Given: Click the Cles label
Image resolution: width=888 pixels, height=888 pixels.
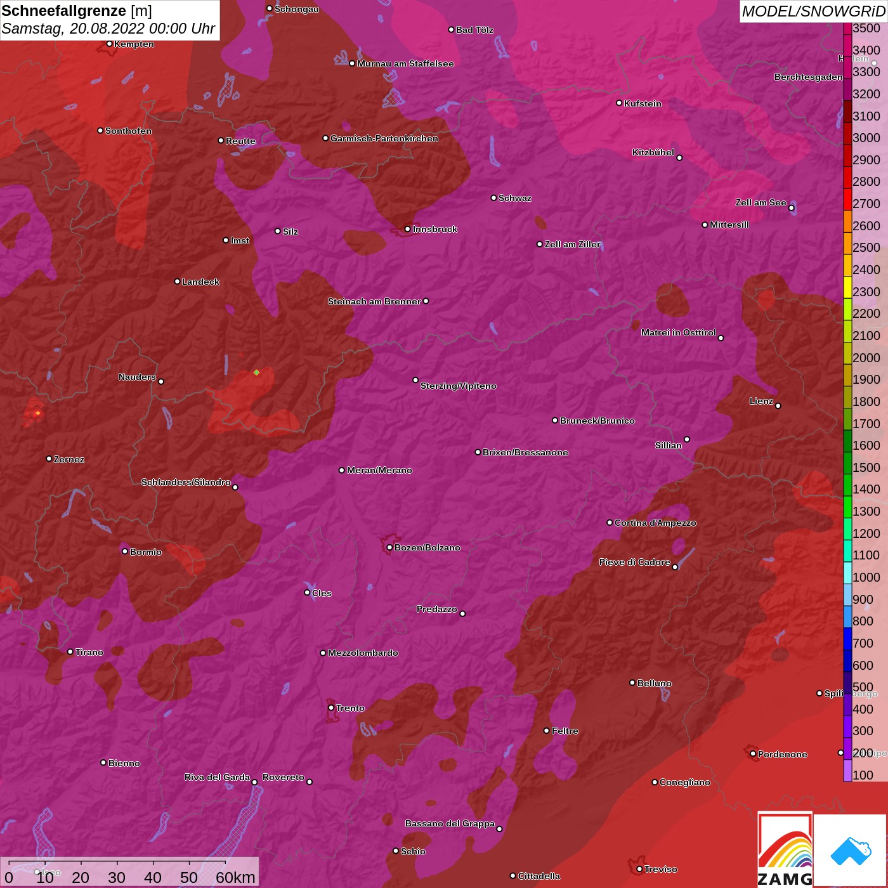Looking at the screenshot, I should pos(322,593).
